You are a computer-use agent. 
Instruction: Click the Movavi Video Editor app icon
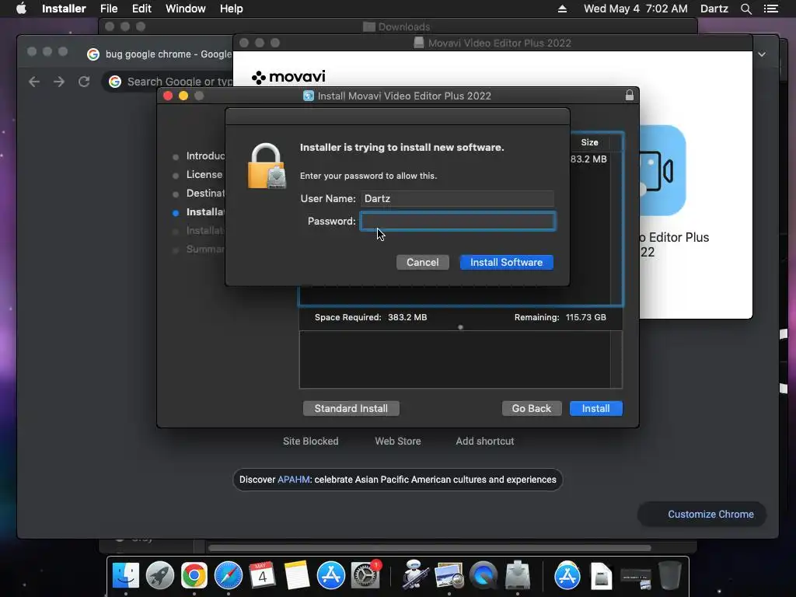click(x=662, y=170)
